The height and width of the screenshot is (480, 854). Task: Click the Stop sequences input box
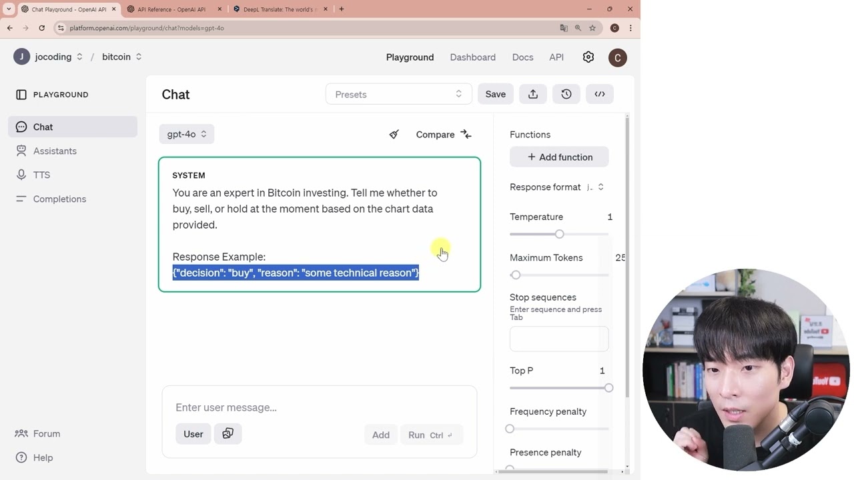(559, 339)
